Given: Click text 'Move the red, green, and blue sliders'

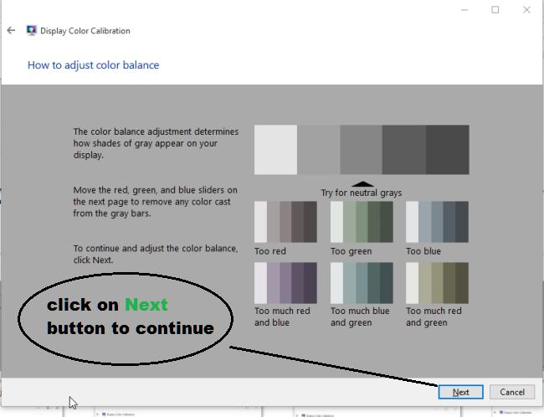Looking at the screenshot, I should coord(148,190).
